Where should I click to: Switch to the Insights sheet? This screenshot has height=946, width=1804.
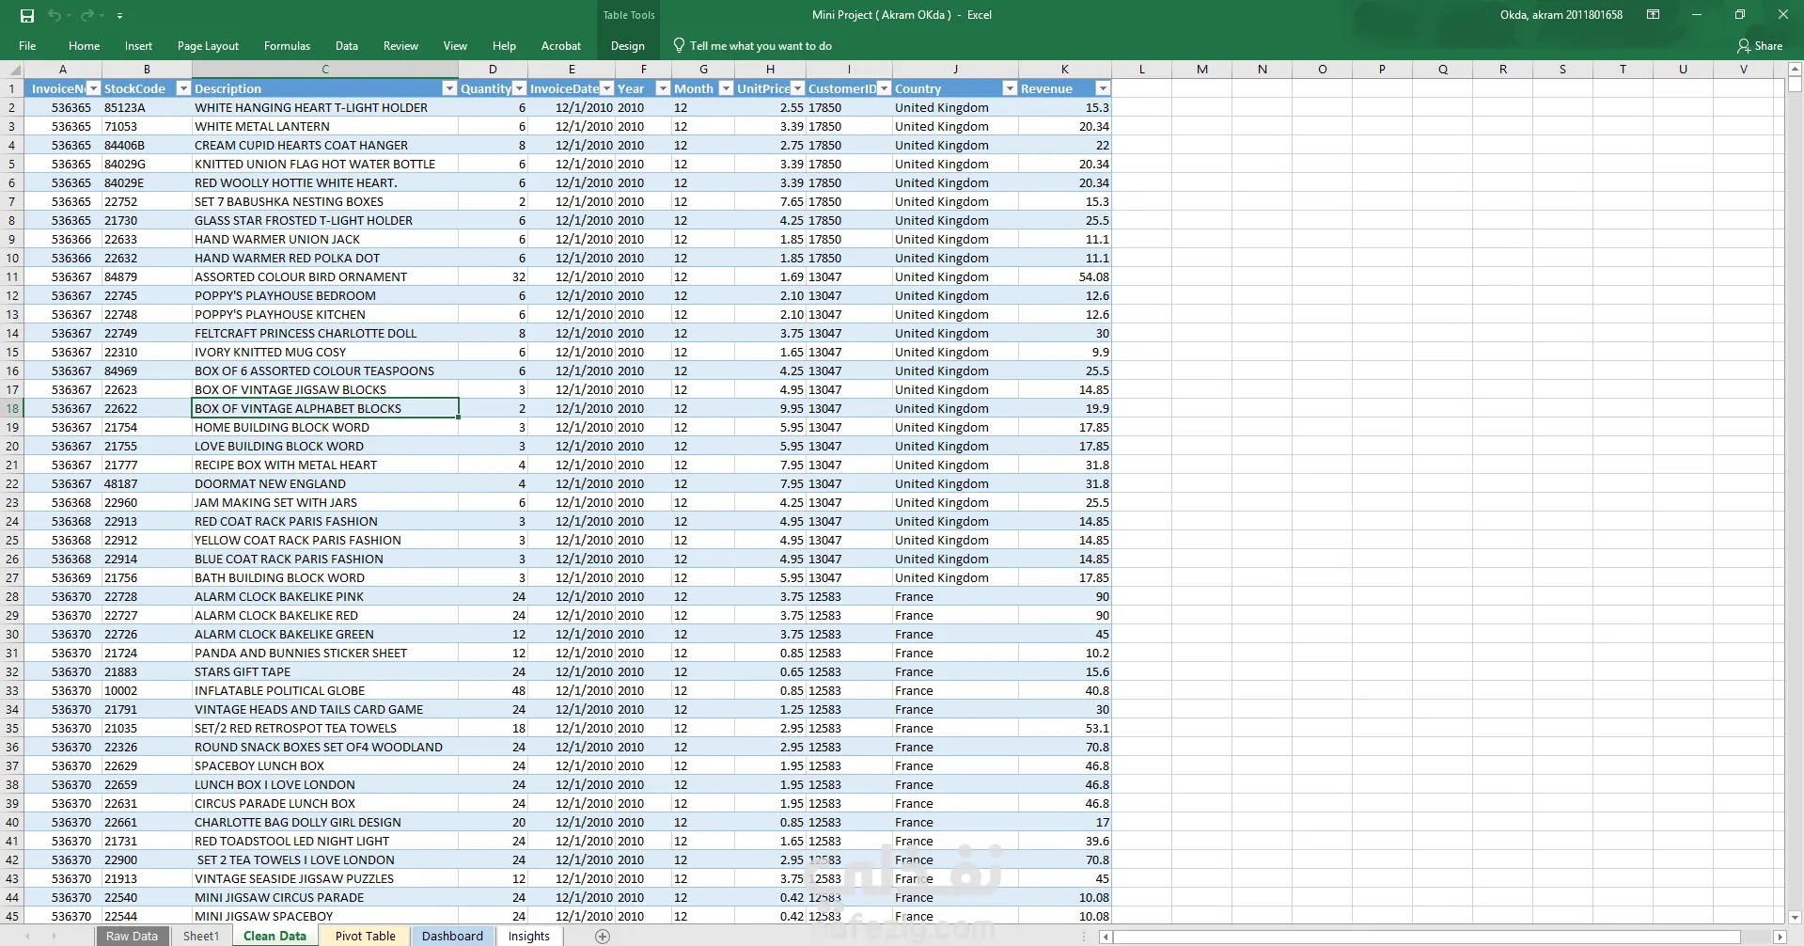528,937
